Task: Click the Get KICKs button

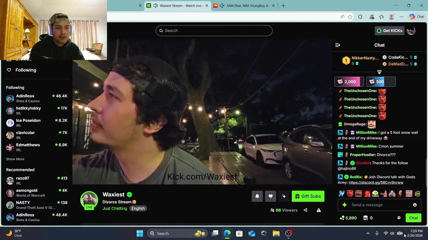Action: click(x=390, y=31)
